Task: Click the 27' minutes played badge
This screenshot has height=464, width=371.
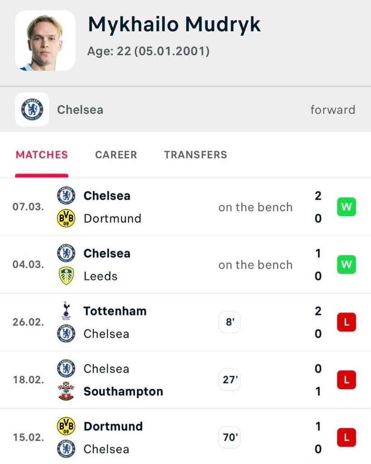Action: (x=230, y=380)
